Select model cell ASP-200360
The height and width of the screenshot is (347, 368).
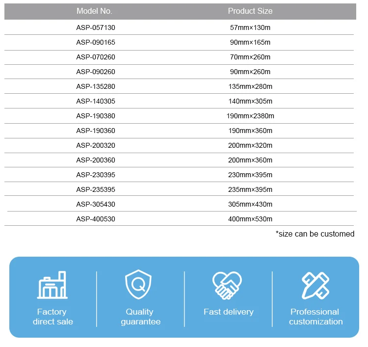[96, 160]
